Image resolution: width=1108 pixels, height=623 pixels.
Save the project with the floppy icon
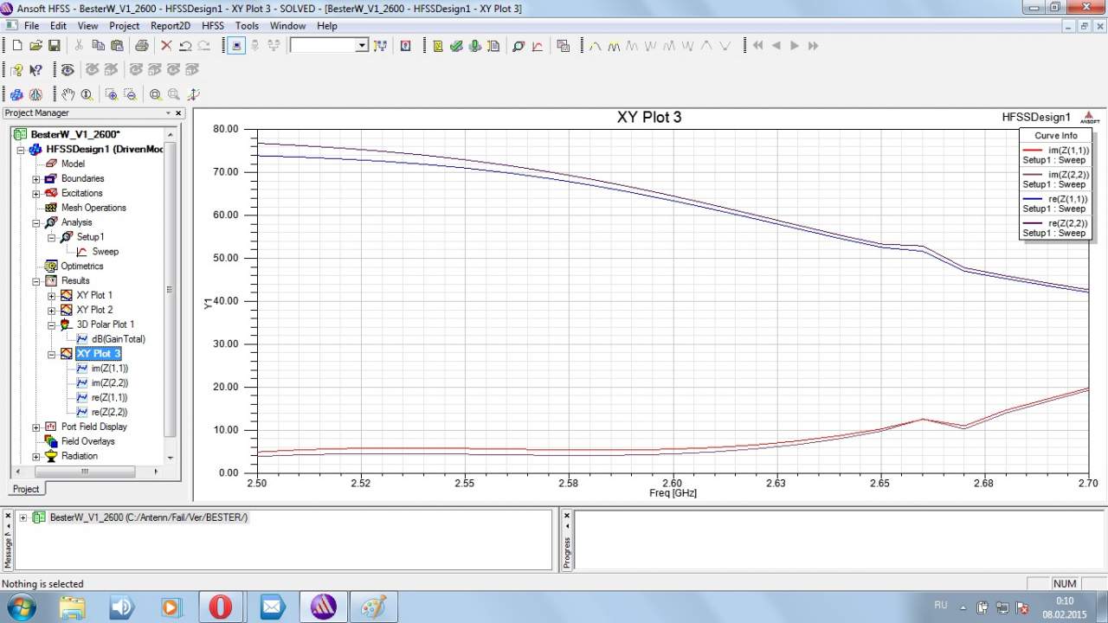(54, 45)
